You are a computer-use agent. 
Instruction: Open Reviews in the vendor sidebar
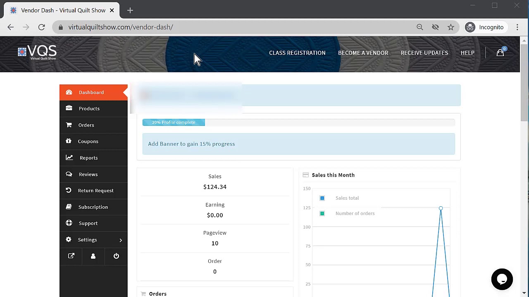coord(93,174)
